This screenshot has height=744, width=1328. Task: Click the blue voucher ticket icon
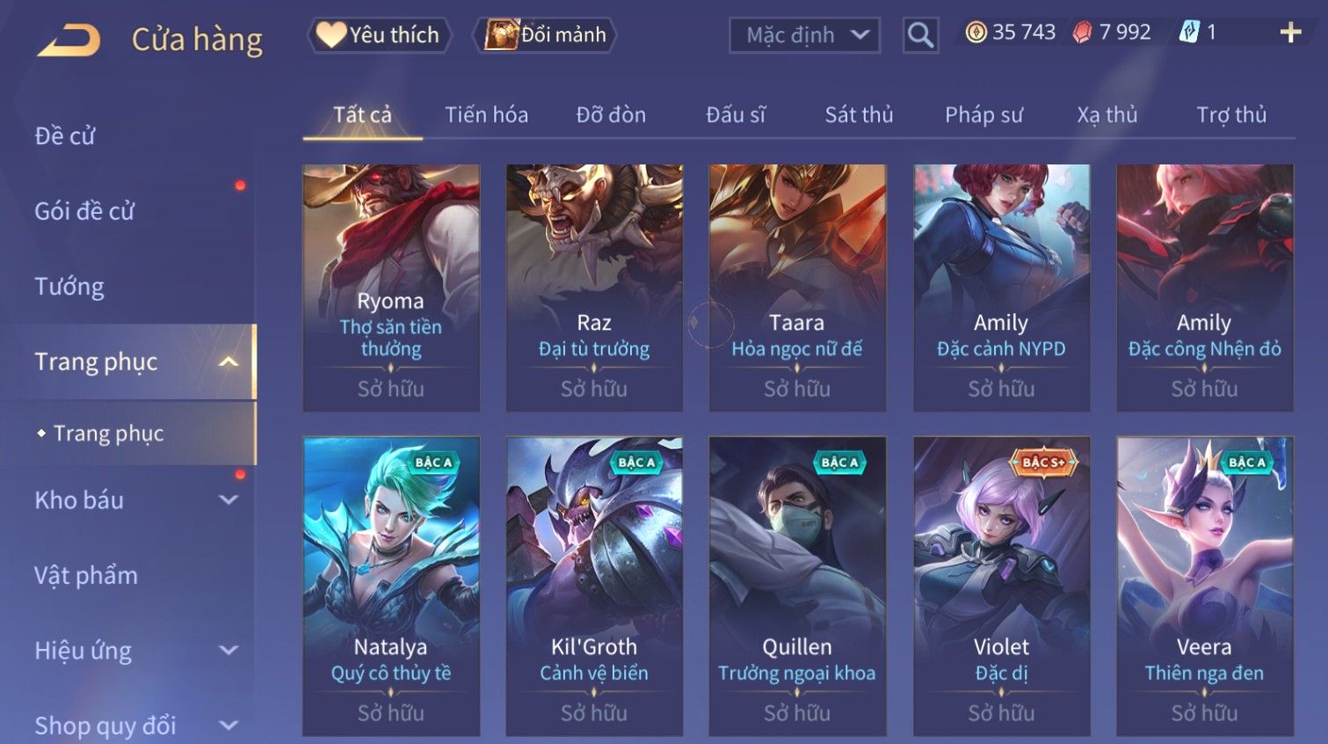tap(1189, 33)
